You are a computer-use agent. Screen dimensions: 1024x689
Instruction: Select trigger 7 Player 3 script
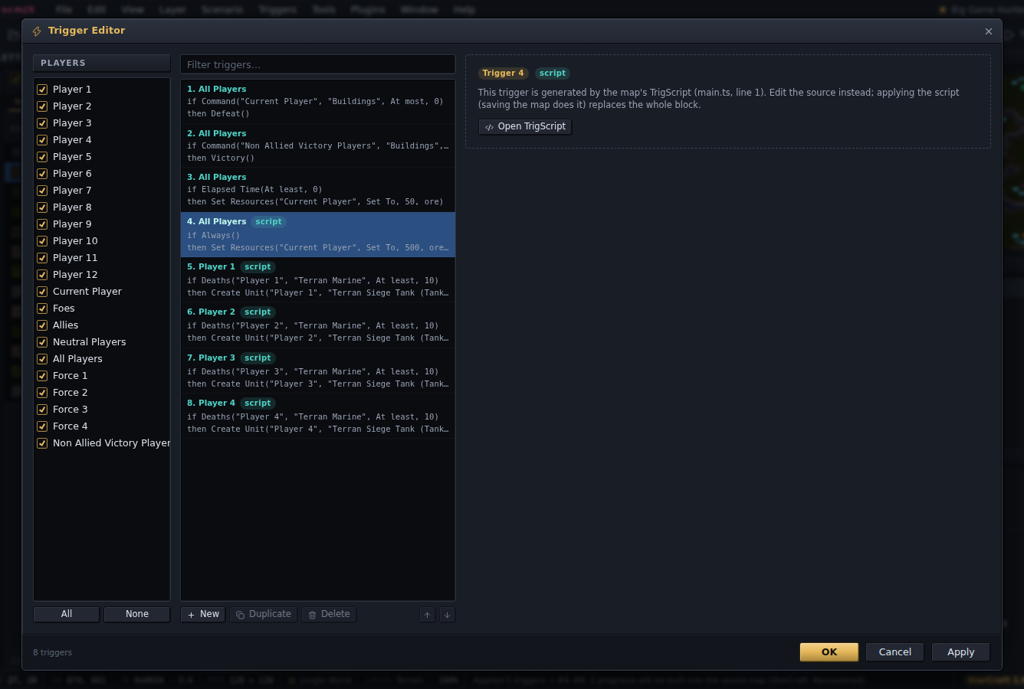[x=318, y=371]
